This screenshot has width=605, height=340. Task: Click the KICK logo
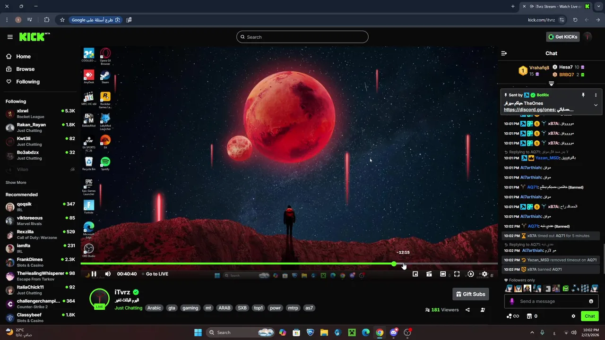click(x=35, y=37)
